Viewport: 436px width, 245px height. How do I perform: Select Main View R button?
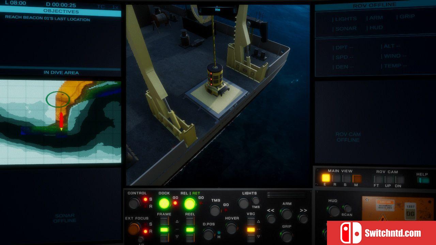[336, 178]
